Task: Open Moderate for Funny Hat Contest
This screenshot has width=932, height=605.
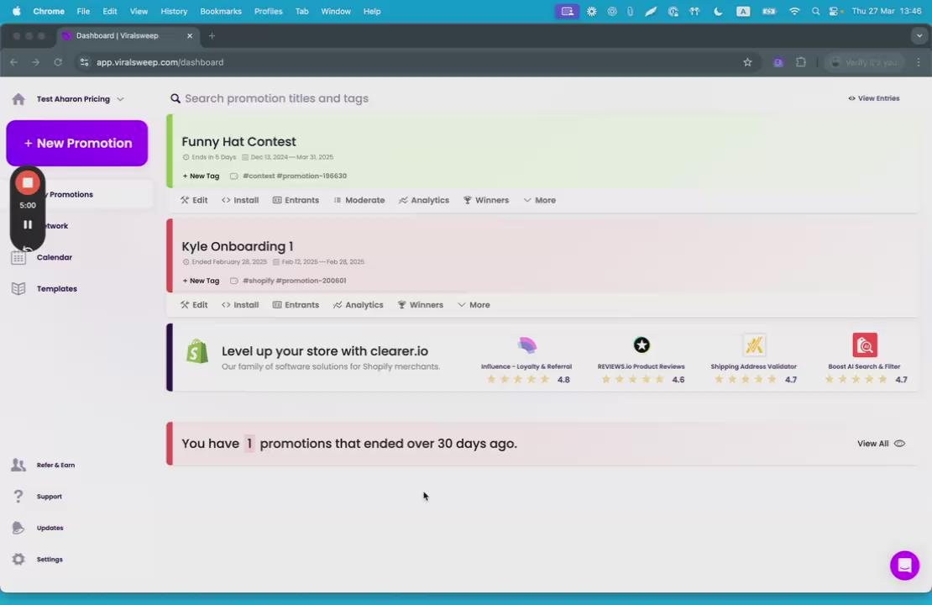Action: (359, 201)
